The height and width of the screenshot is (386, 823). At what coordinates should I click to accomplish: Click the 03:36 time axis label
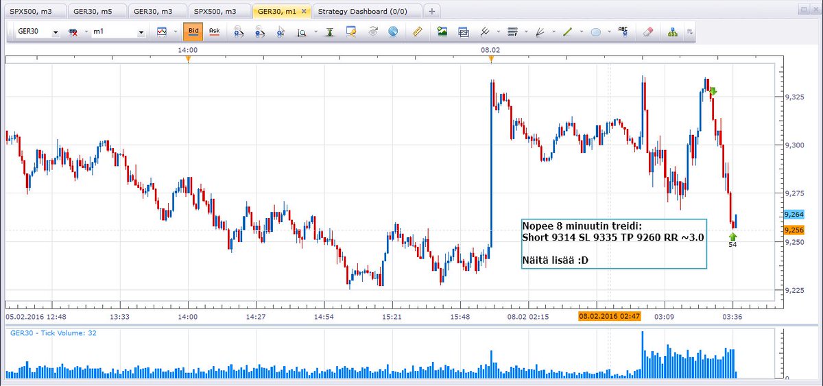(733, 317)
